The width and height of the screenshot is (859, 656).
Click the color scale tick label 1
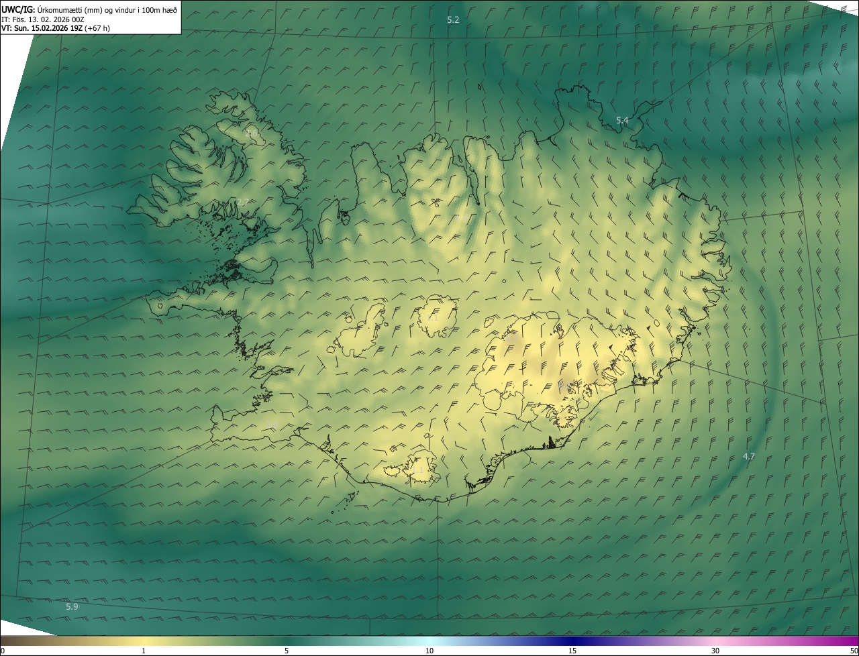143,651
